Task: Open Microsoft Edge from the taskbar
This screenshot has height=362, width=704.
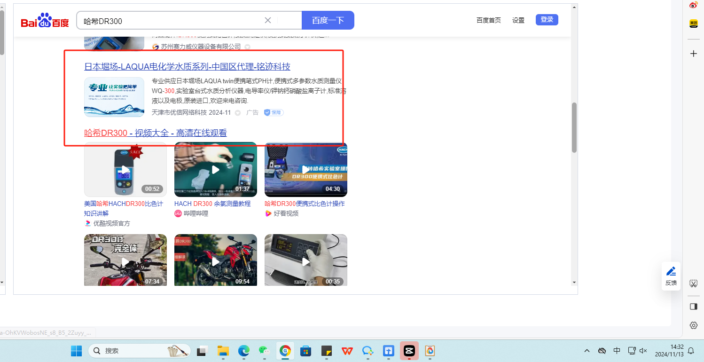Action: point(243,351)
